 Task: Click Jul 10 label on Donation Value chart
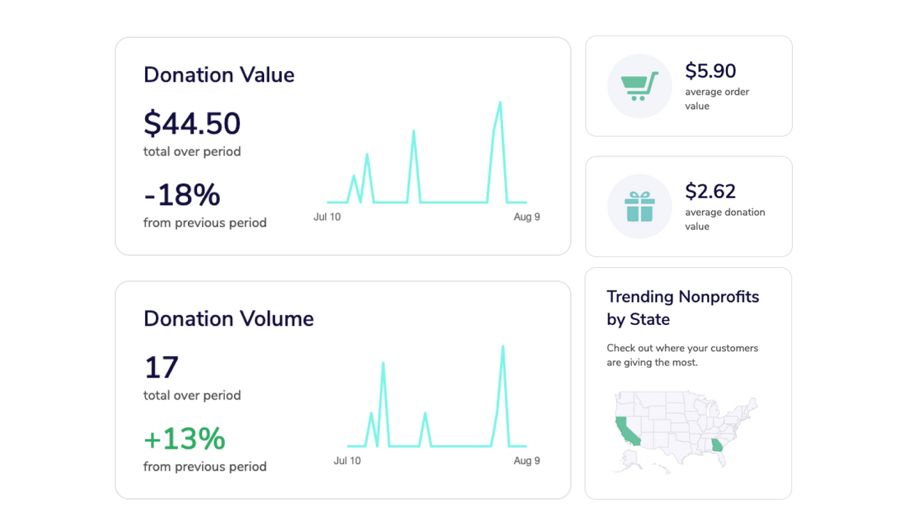327,217
